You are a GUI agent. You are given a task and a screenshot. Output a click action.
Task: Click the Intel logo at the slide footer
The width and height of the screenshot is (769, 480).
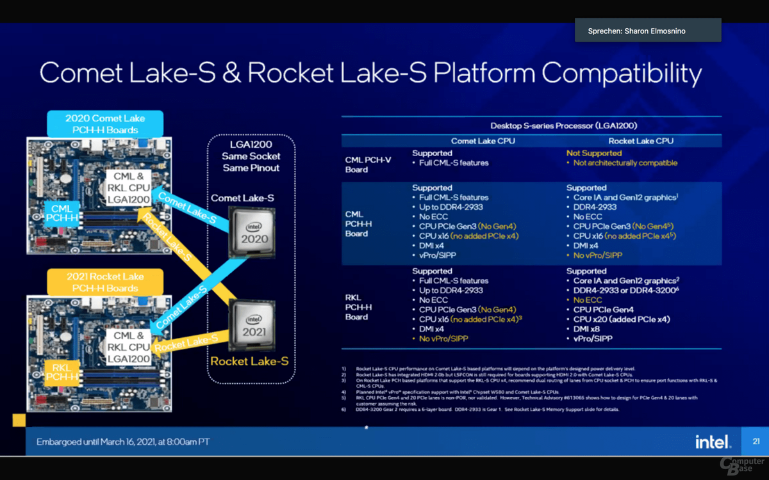click(713, 442)
